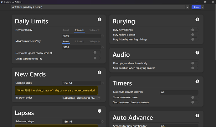
Task: Open help for Daily Limits section
Action: (x=100, y=19)
